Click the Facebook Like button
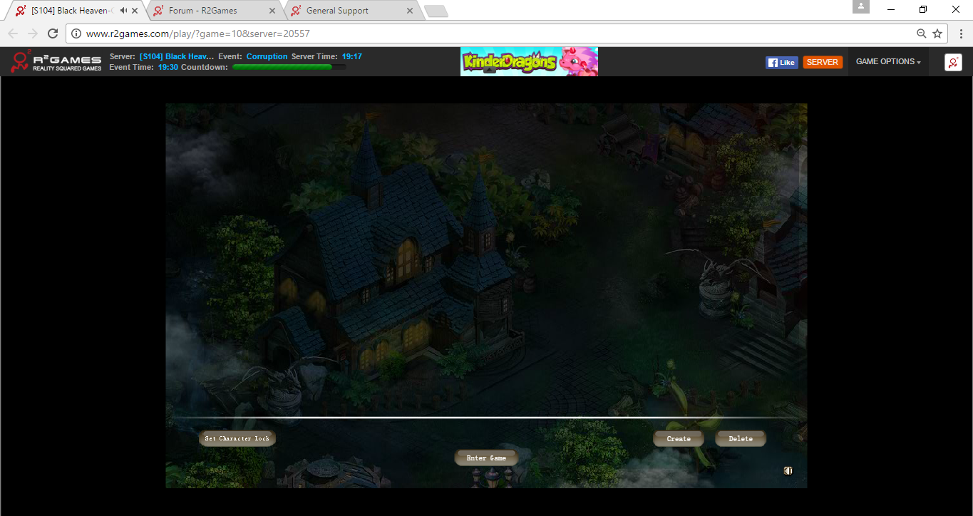This screenshot has width=973, height=516. [x=781, y=62]
